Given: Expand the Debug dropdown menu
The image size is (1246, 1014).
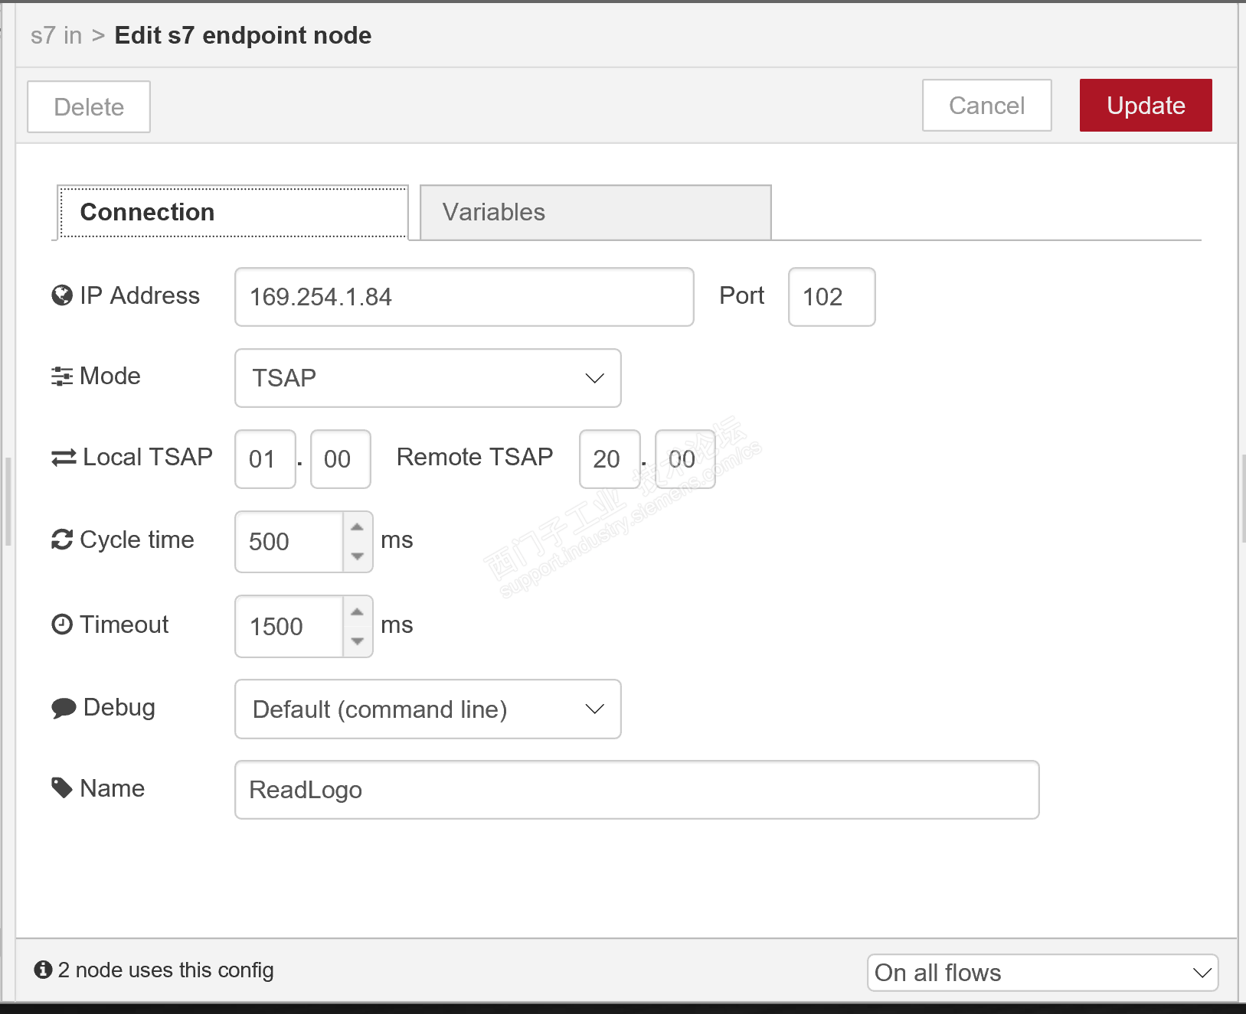Looking at the screenshot, I should (x=427, y=709).
